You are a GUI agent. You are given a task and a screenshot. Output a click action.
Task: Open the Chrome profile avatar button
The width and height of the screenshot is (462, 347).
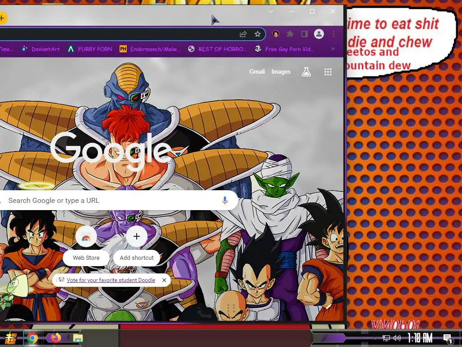tap(319, 34)
